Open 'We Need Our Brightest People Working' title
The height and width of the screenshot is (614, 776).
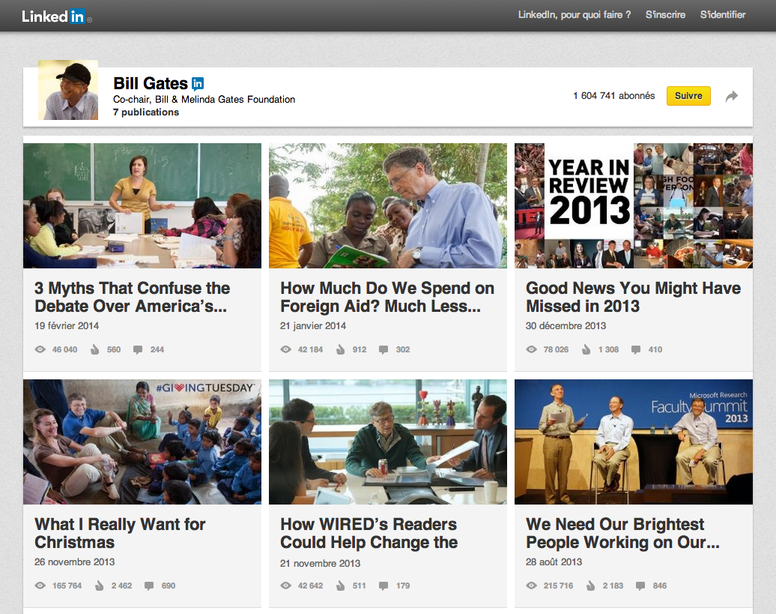pyautogui.click(x=622, y=533)
